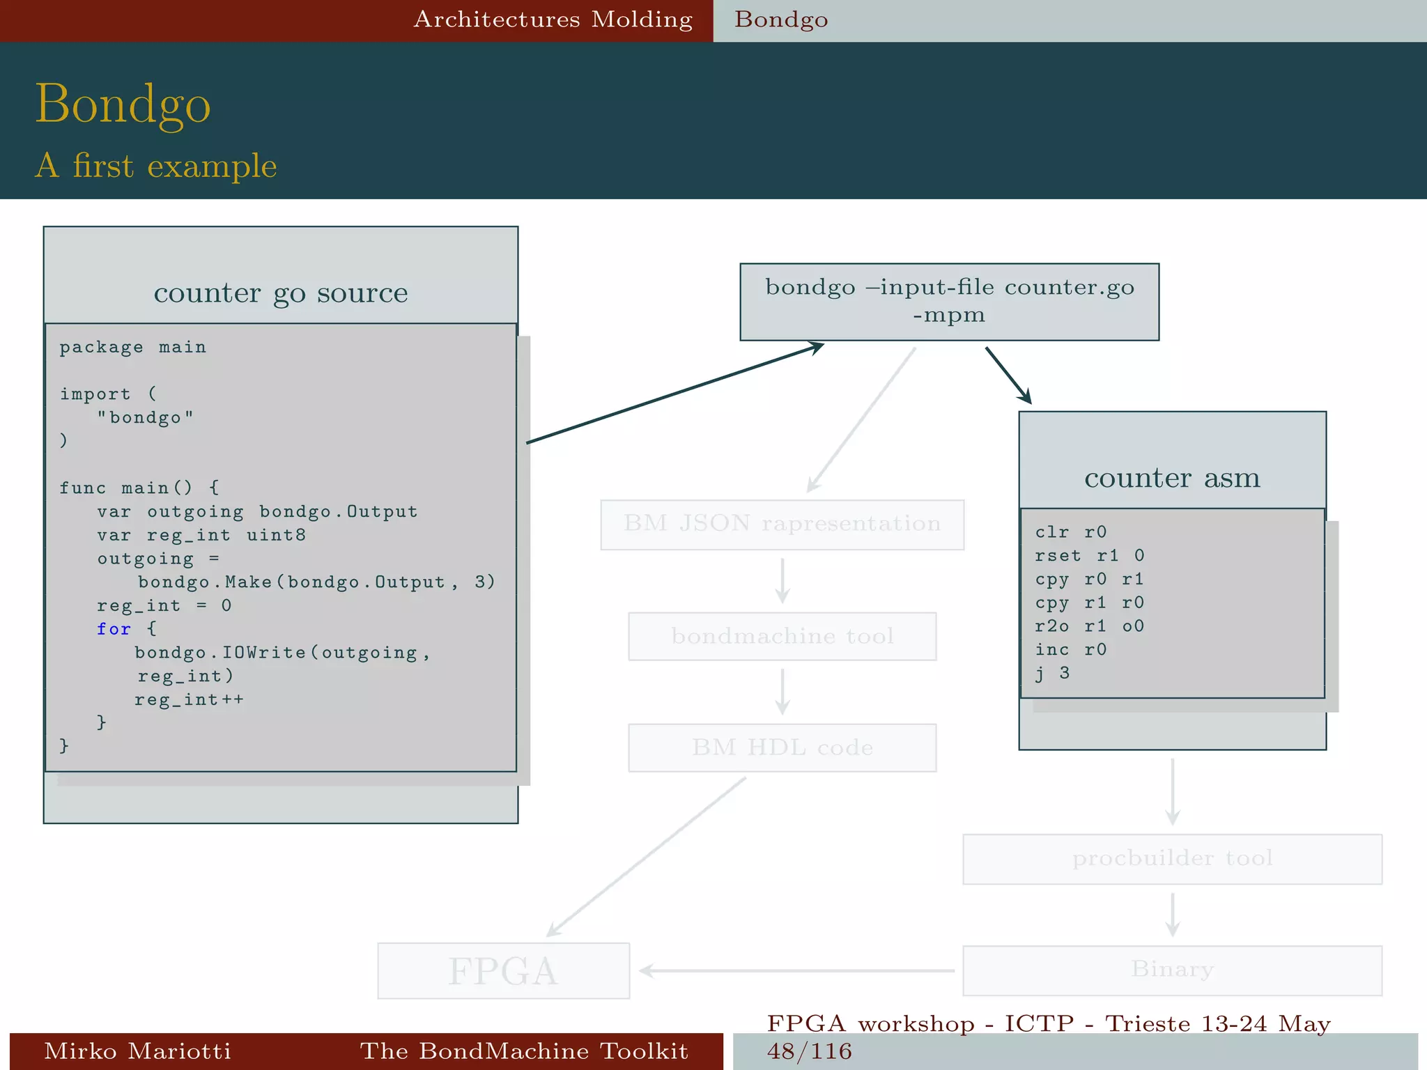The width and height of the screenshot is (1427, 1070).
Task: Select the Bondgo subsection tab
Action: [781, 20]
